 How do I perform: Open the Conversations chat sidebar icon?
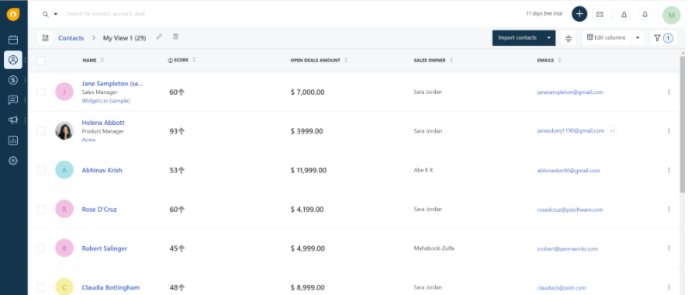[x=13, y=100]
